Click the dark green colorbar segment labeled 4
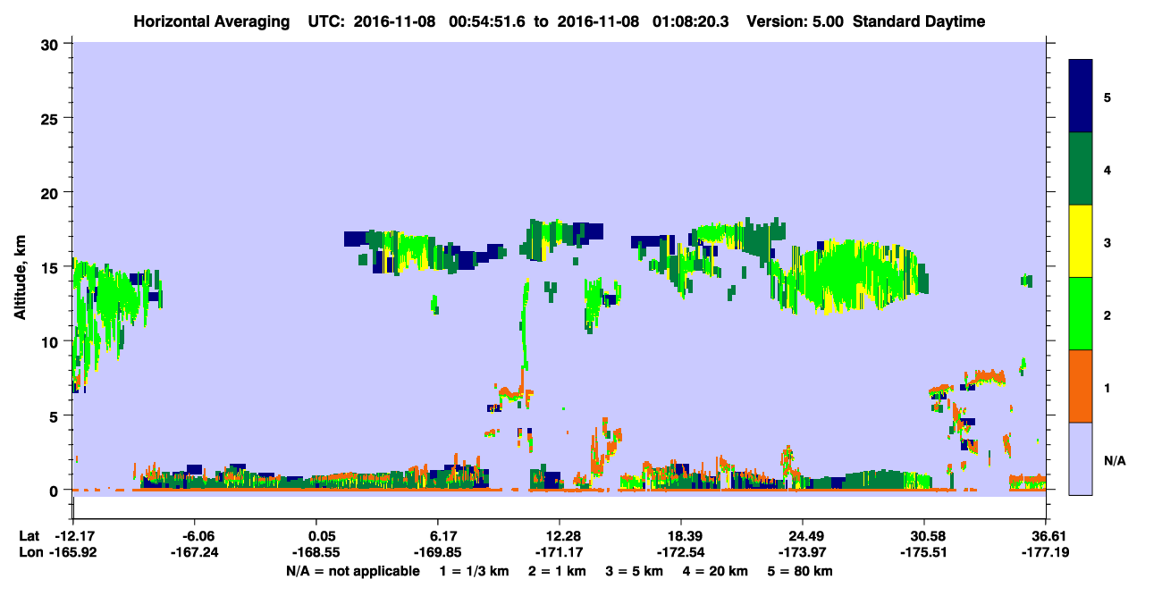 pyautogui.click(x=1081, y=169)
